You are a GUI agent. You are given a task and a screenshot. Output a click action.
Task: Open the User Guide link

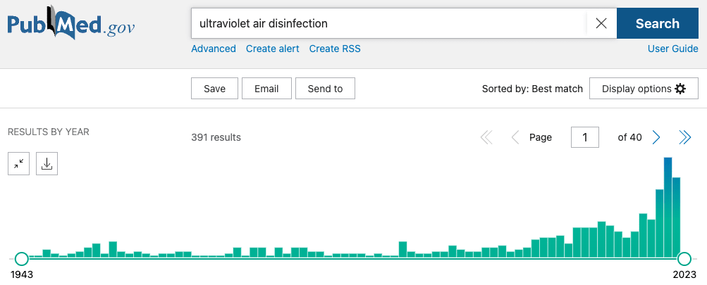(672, 49)
